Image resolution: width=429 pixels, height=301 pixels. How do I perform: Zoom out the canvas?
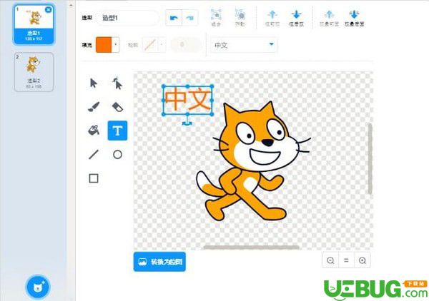[x=330, y=260]
